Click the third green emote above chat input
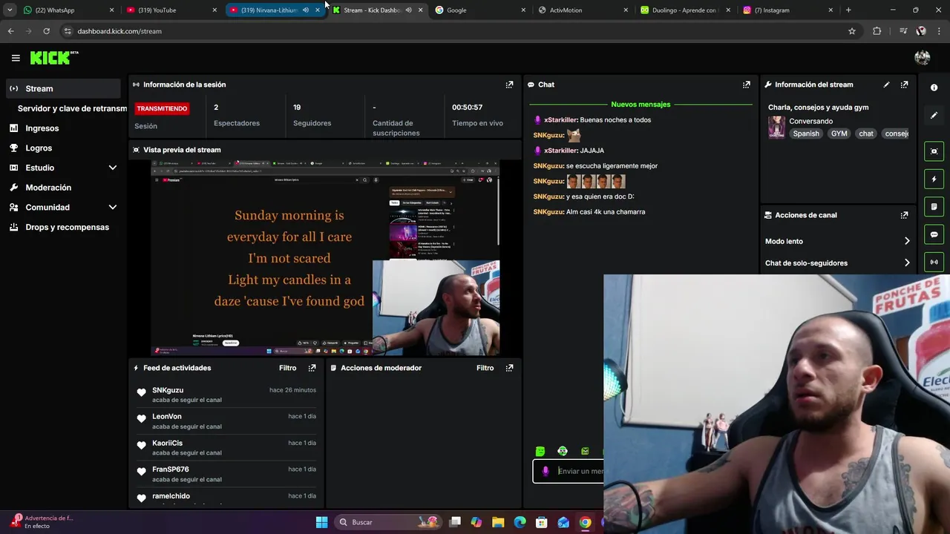The image size is (950, 534). point(585,451)
